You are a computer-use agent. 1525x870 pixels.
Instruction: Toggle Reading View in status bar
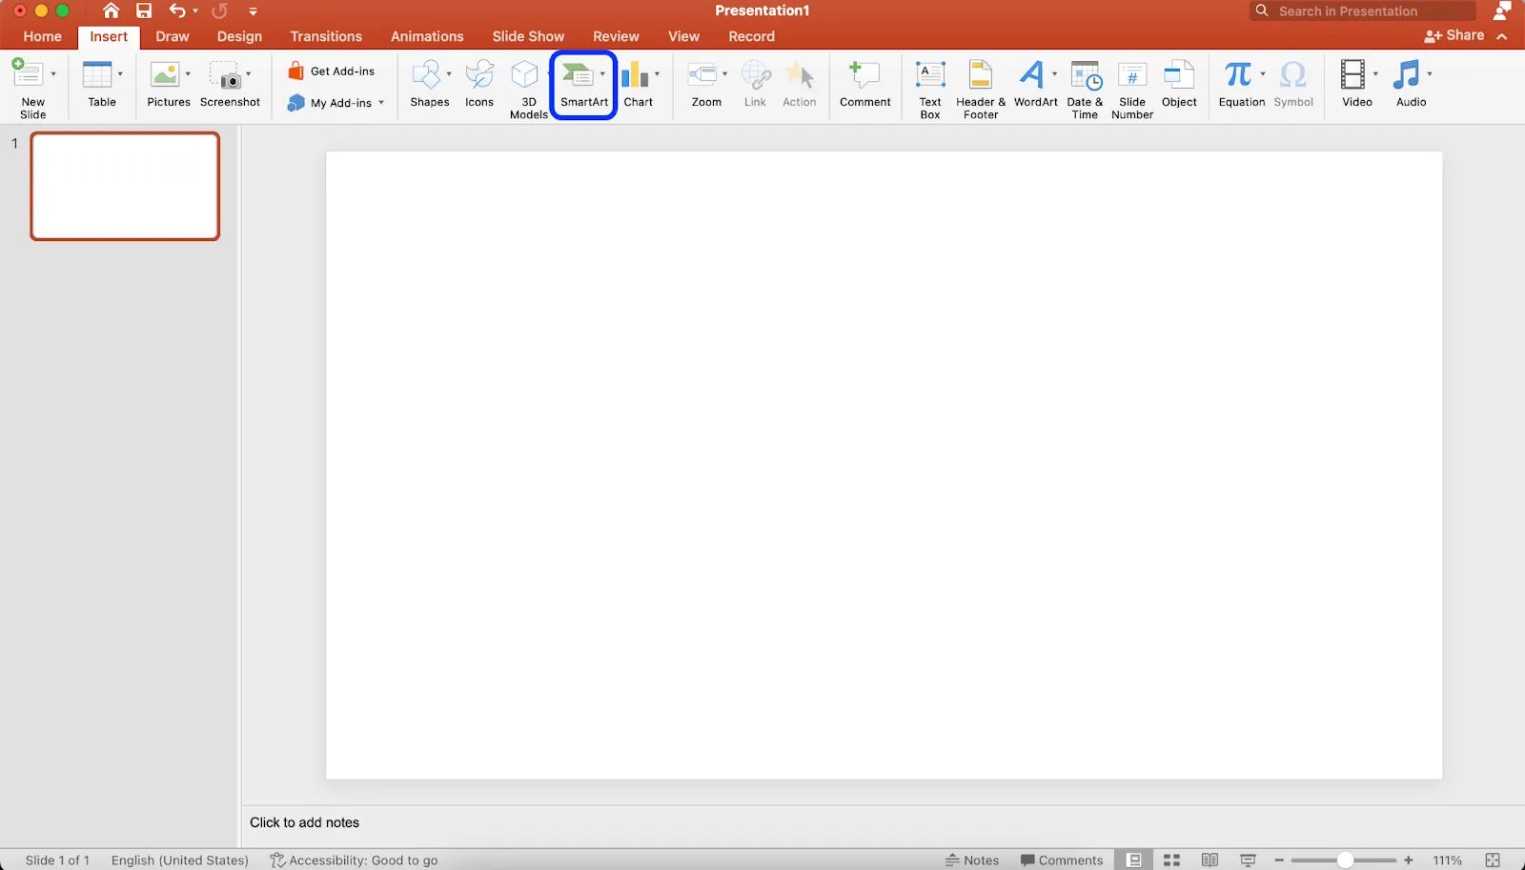point(1210,860)
